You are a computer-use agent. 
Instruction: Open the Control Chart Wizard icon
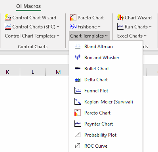point(8,17)
